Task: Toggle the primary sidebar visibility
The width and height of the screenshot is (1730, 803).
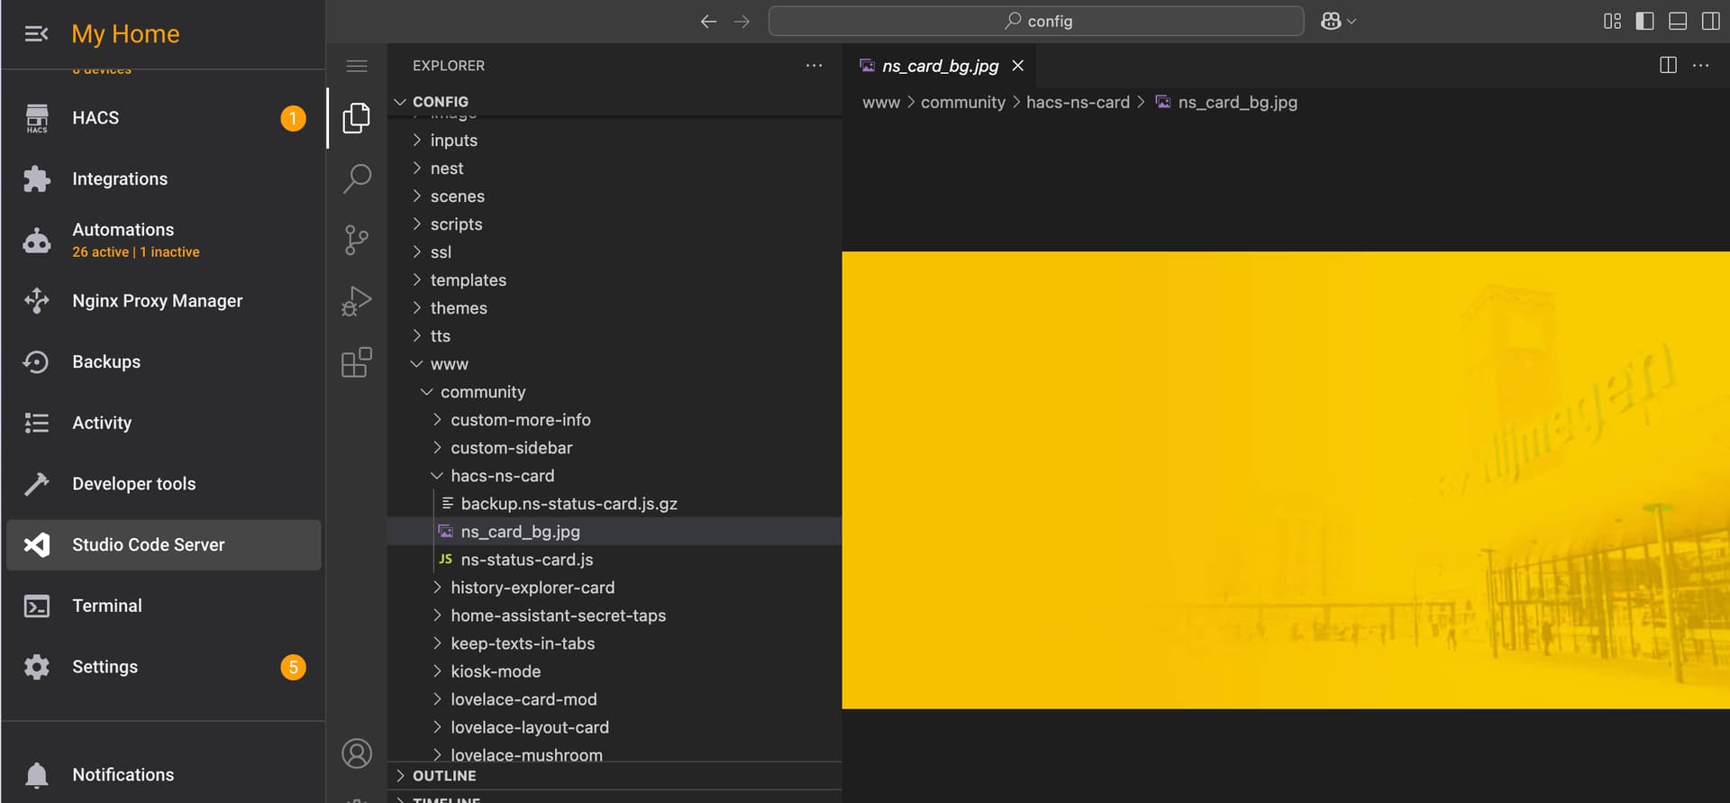Action: pyautogui.click(x=1644, y=21)
